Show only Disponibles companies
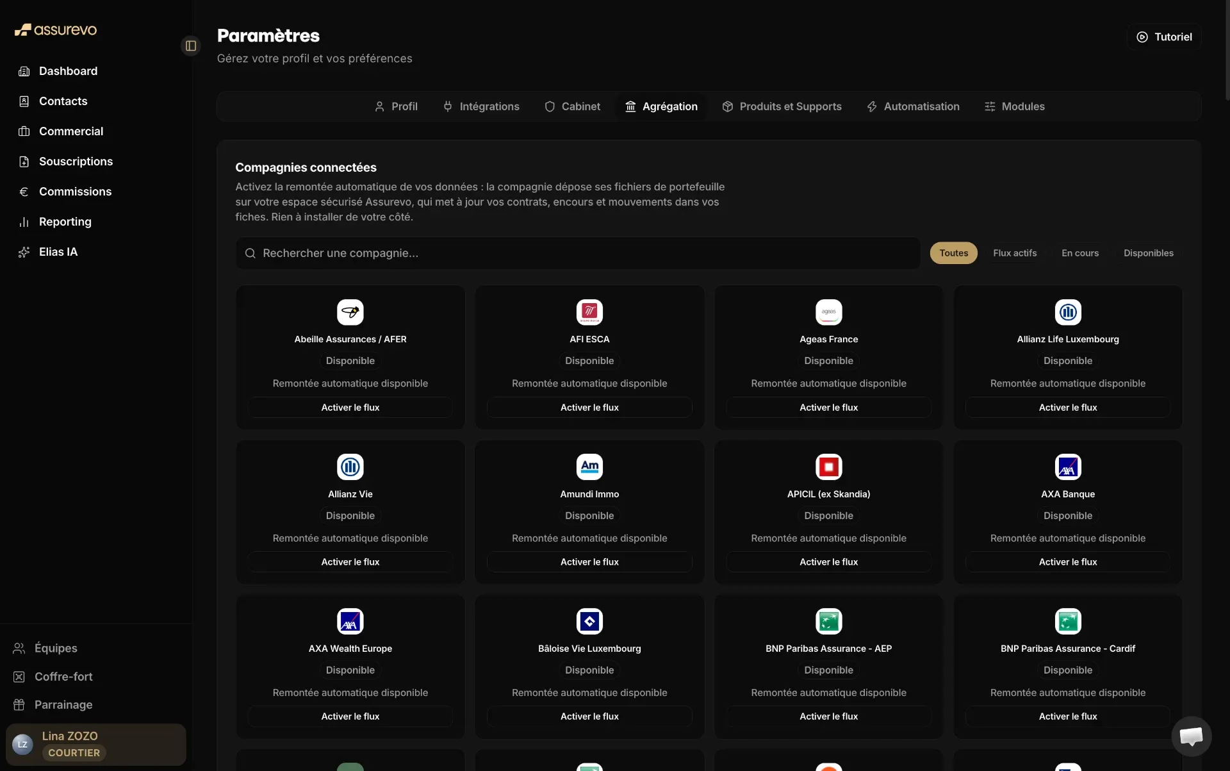The height and width of the screenshot is (771, 1230). [x=1148, y=253]
